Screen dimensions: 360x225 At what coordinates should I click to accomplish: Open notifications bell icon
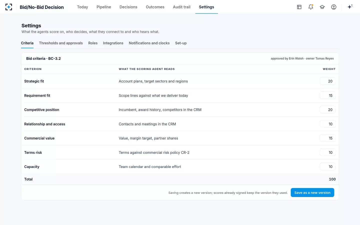pos(311,7)
